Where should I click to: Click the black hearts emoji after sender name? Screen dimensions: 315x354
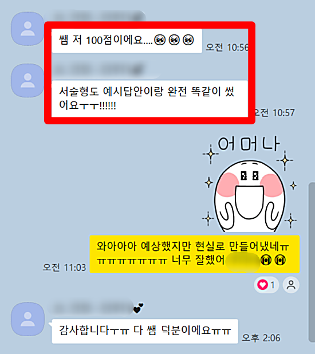138,308
